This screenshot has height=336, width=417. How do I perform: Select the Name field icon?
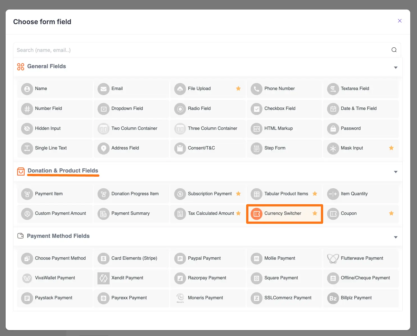tap(27, 89)
